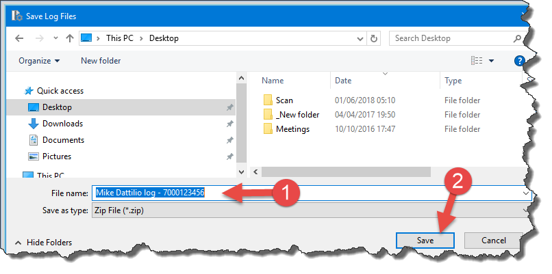Click the horizontal scrollbar thumb in file list

pos(346,172)
